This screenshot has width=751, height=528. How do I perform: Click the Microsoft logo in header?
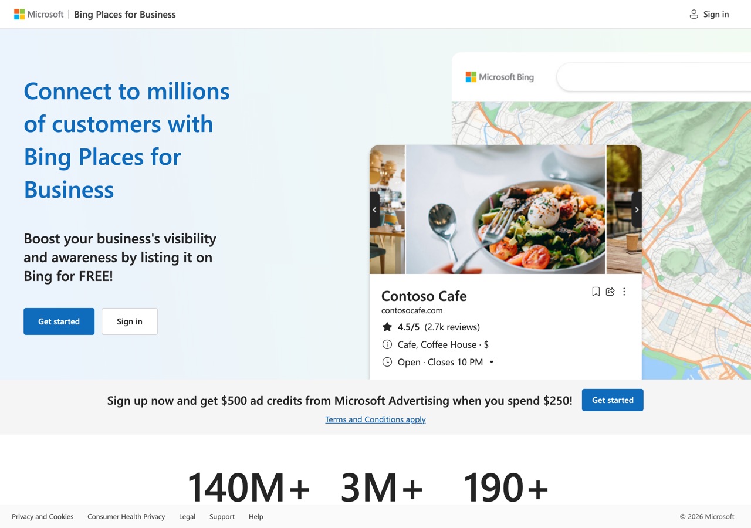click(x=39, y=14)
